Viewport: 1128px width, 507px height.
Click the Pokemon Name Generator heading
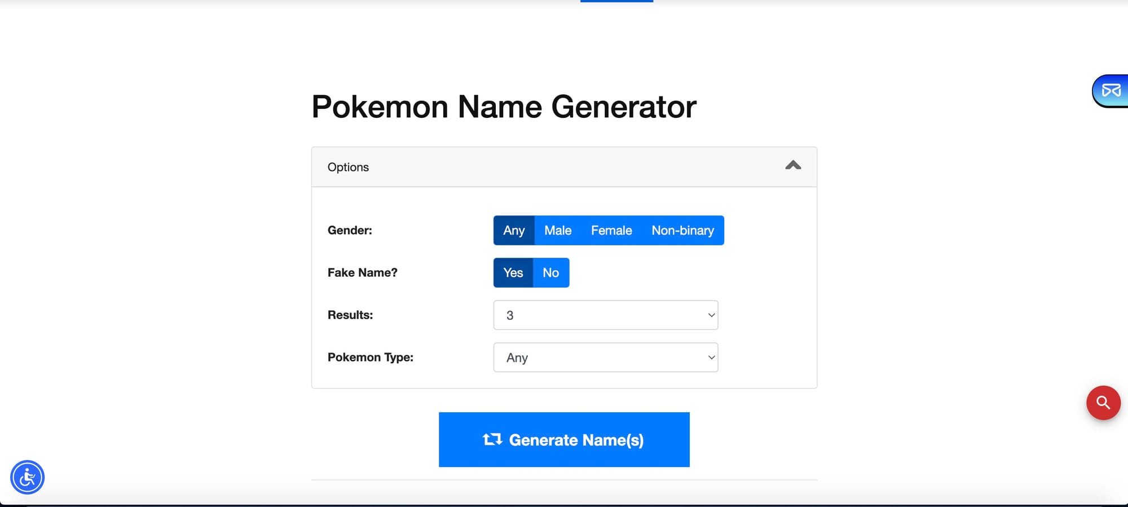(504, 107)
